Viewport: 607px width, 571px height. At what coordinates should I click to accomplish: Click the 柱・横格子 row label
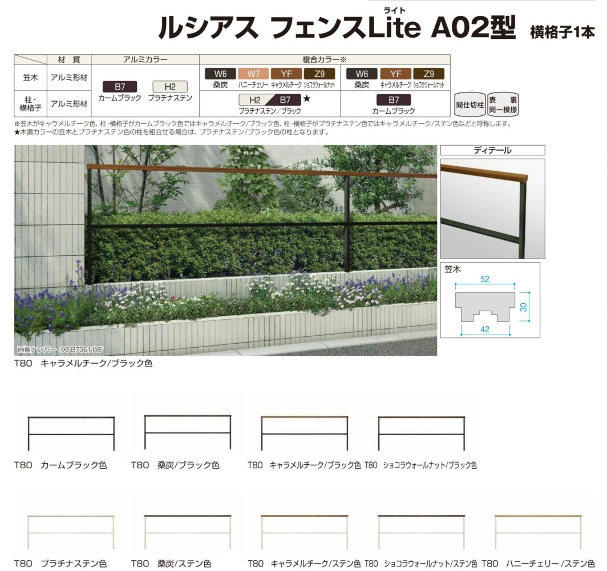click(x=30, y=104)
